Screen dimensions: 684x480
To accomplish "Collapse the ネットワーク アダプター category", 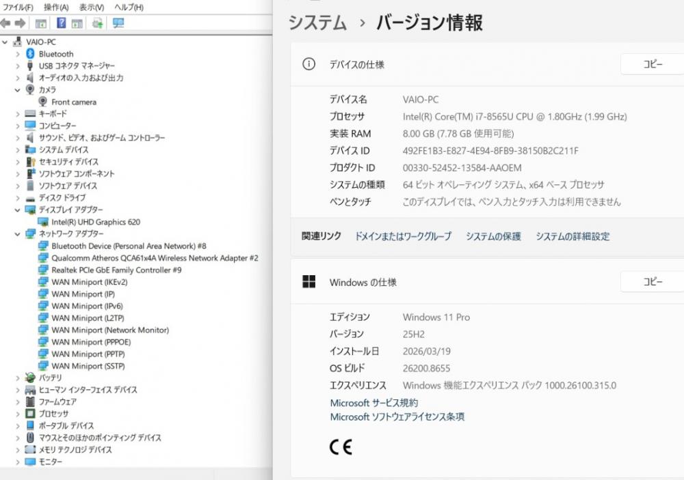I will pyautogui.click(x=18, y=234).
